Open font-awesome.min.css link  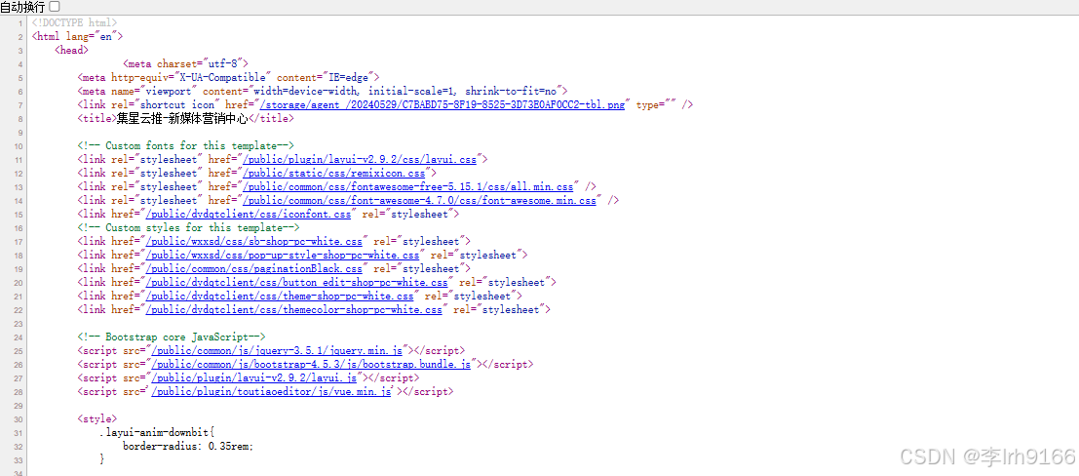click(418, 201)
